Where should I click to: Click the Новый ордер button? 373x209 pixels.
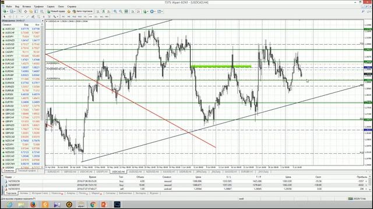pyautogui.click(x=56, y=12)
